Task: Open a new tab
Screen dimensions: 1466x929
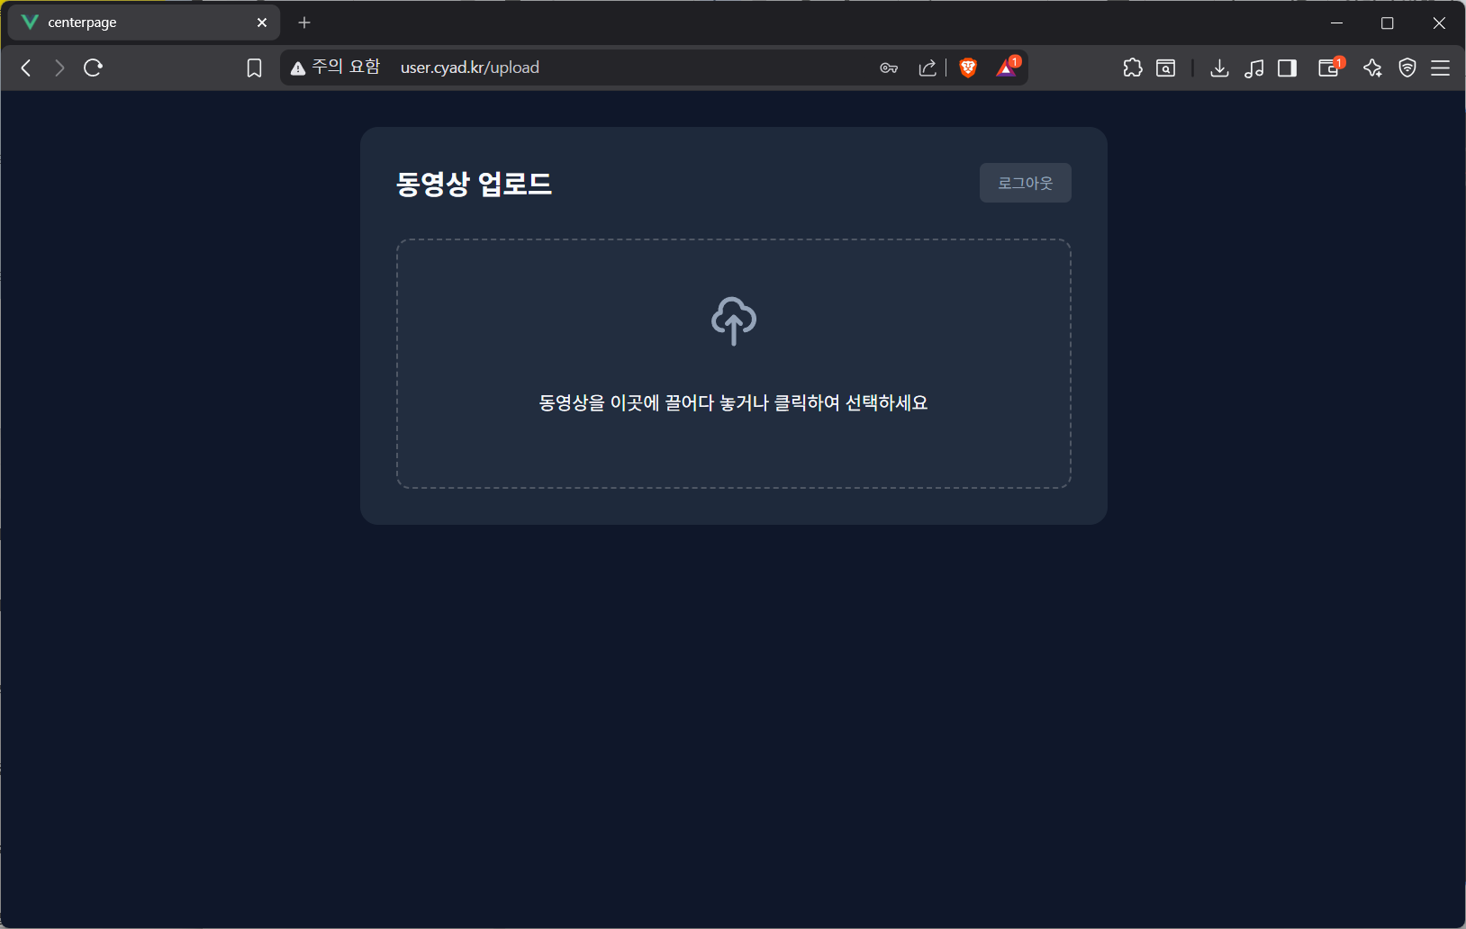Action: (x=304, y=23)
